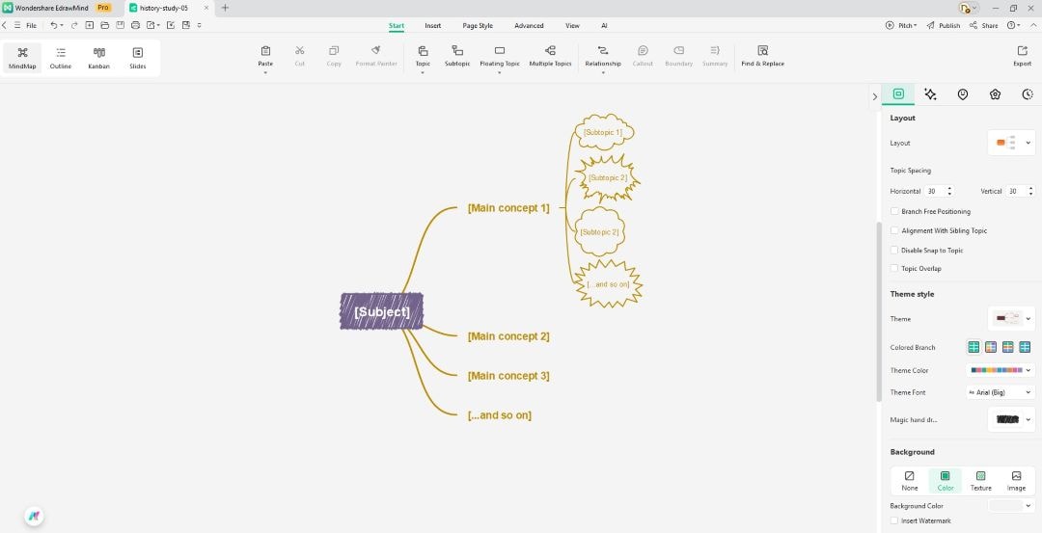
Task: Open Background Color dropdown
Action: tap(1011, 506)
